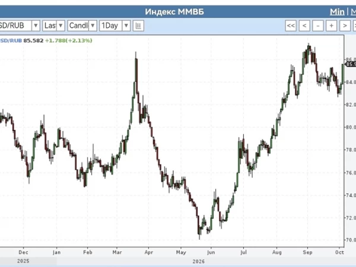This screenshot has width=356, height=267.
Task: Step chart back with < button
Action: point(304,26)
